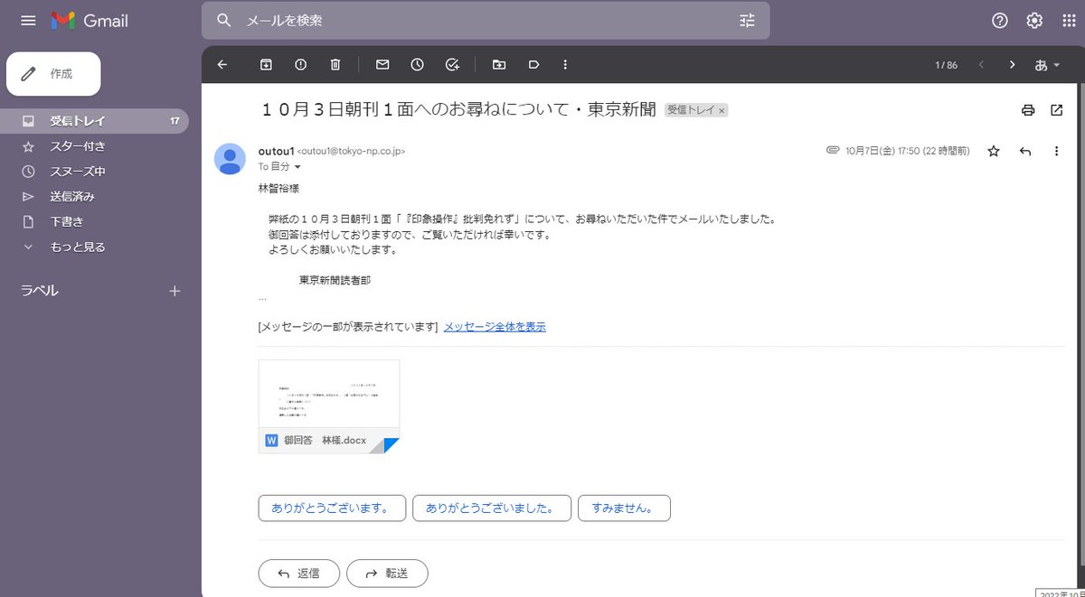The height and width of the screenshot is (597, 1085).
Task: Click the search magnifier icon
Action: click(224, 20)
